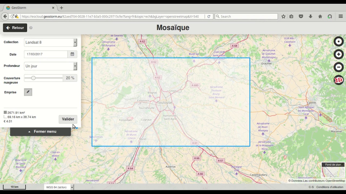
Task: Click the dimensions text 69.16 km x 38.74 km
Action: 22,117
